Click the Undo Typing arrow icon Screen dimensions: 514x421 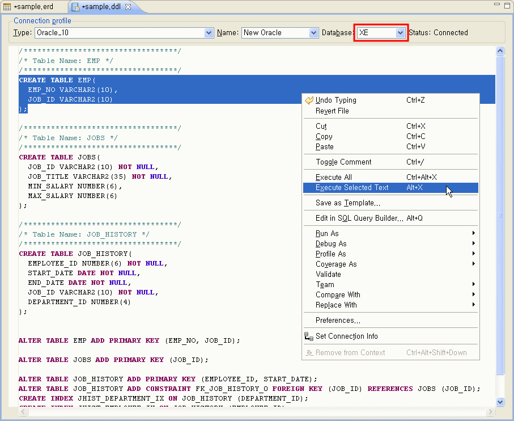(x=309, y=100)
